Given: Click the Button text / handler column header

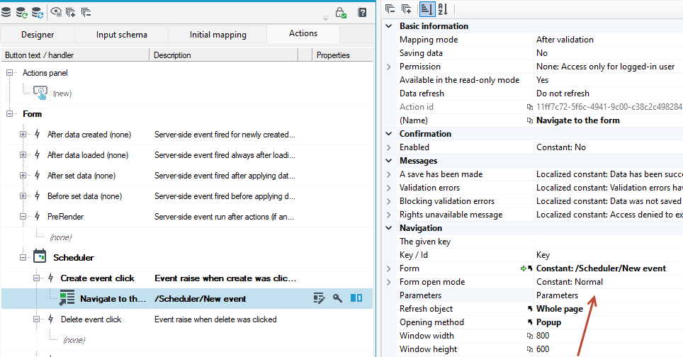Looking at the screenshot, I should tap(75, 55).
